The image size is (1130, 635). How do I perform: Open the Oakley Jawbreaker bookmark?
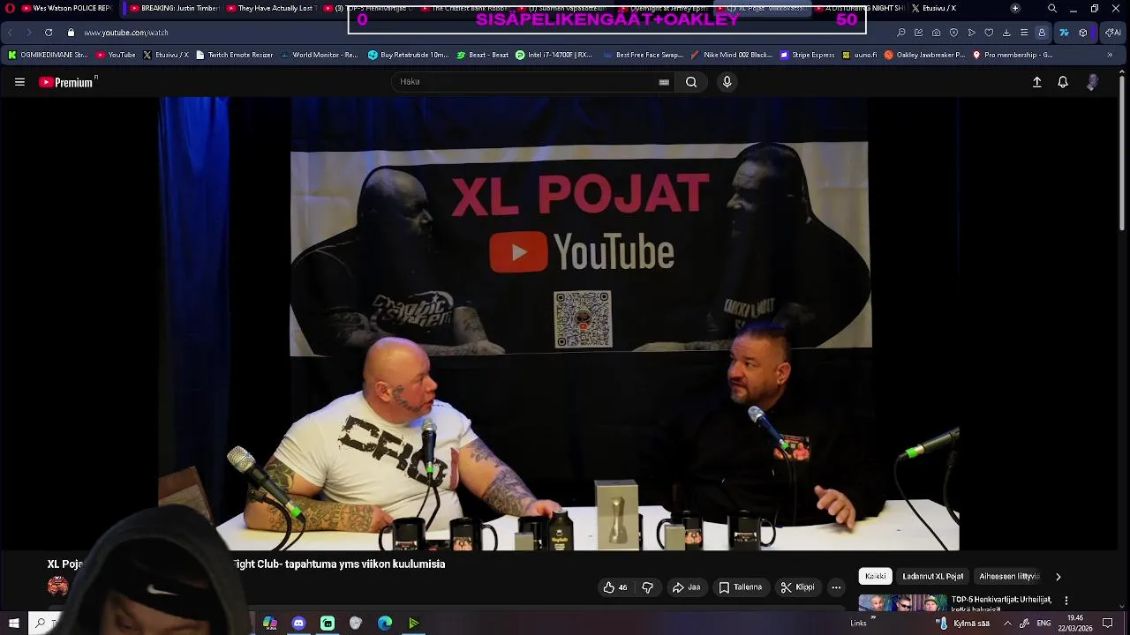pyautogui.click(x=924, y=55)
